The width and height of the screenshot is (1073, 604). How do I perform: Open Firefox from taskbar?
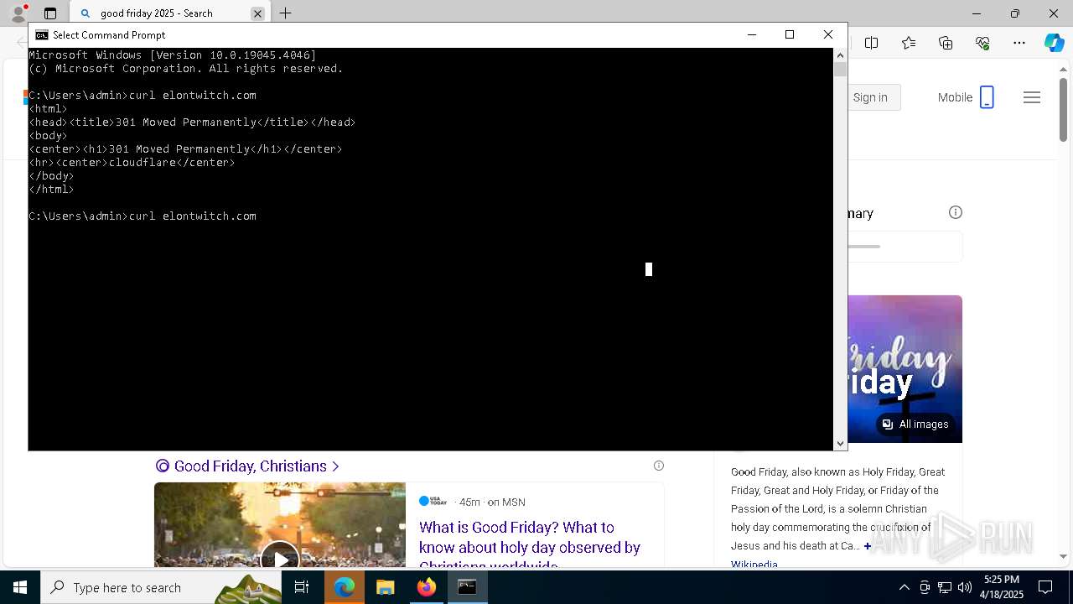(x=427, y=587)
